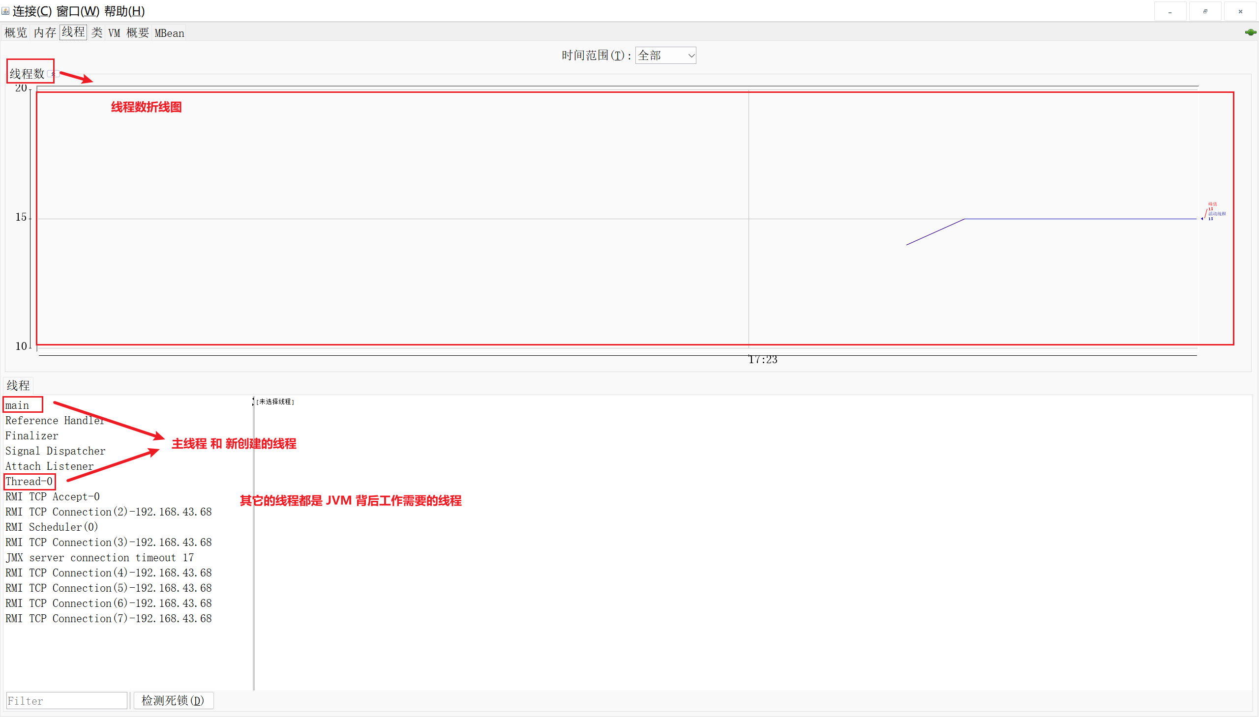Select the RMI Scheduler(0) thread

[51, 527]
